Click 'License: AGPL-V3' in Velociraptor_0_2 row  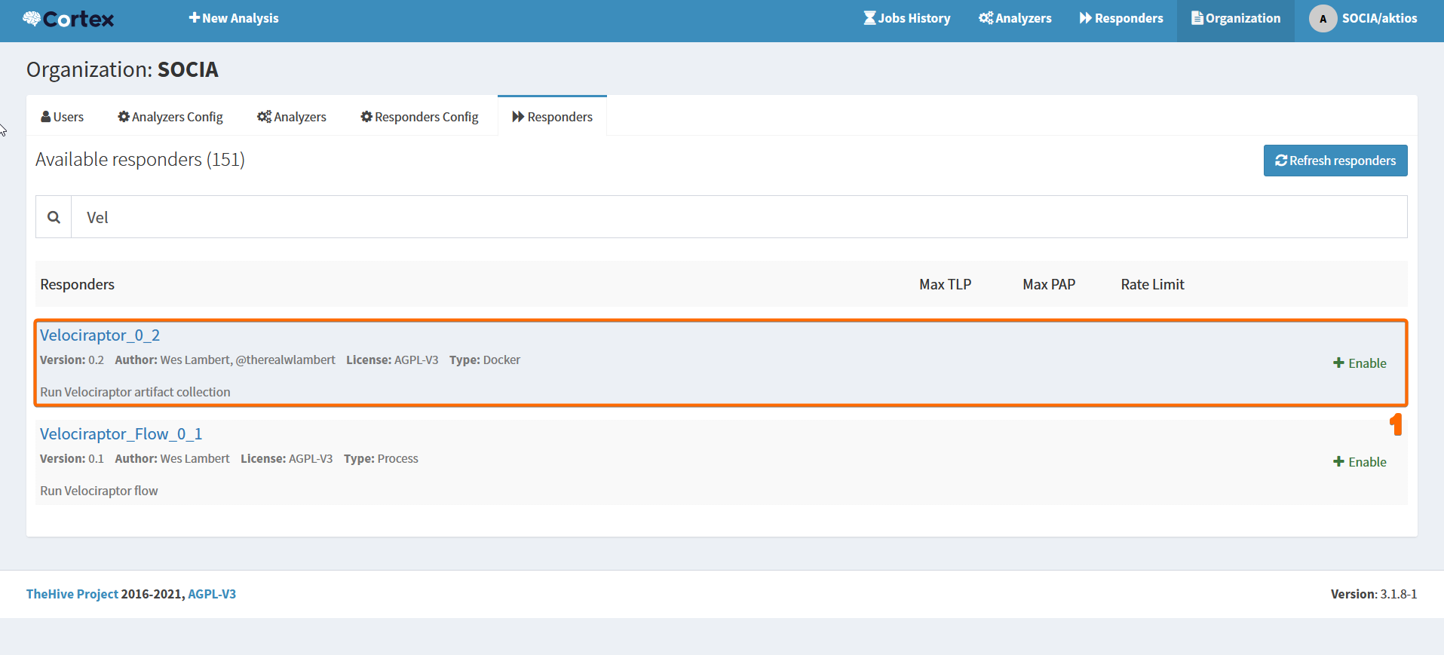[392, 360]
